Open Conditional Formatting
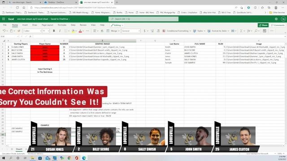Screen dimensions: 287x161 [x=177, y=31]
